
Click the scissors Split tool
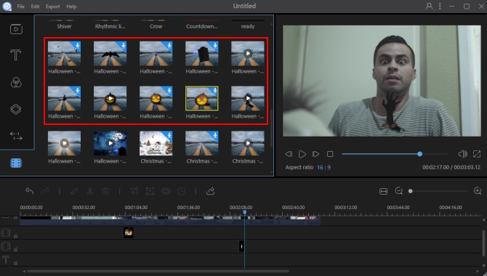coord(89,191)
